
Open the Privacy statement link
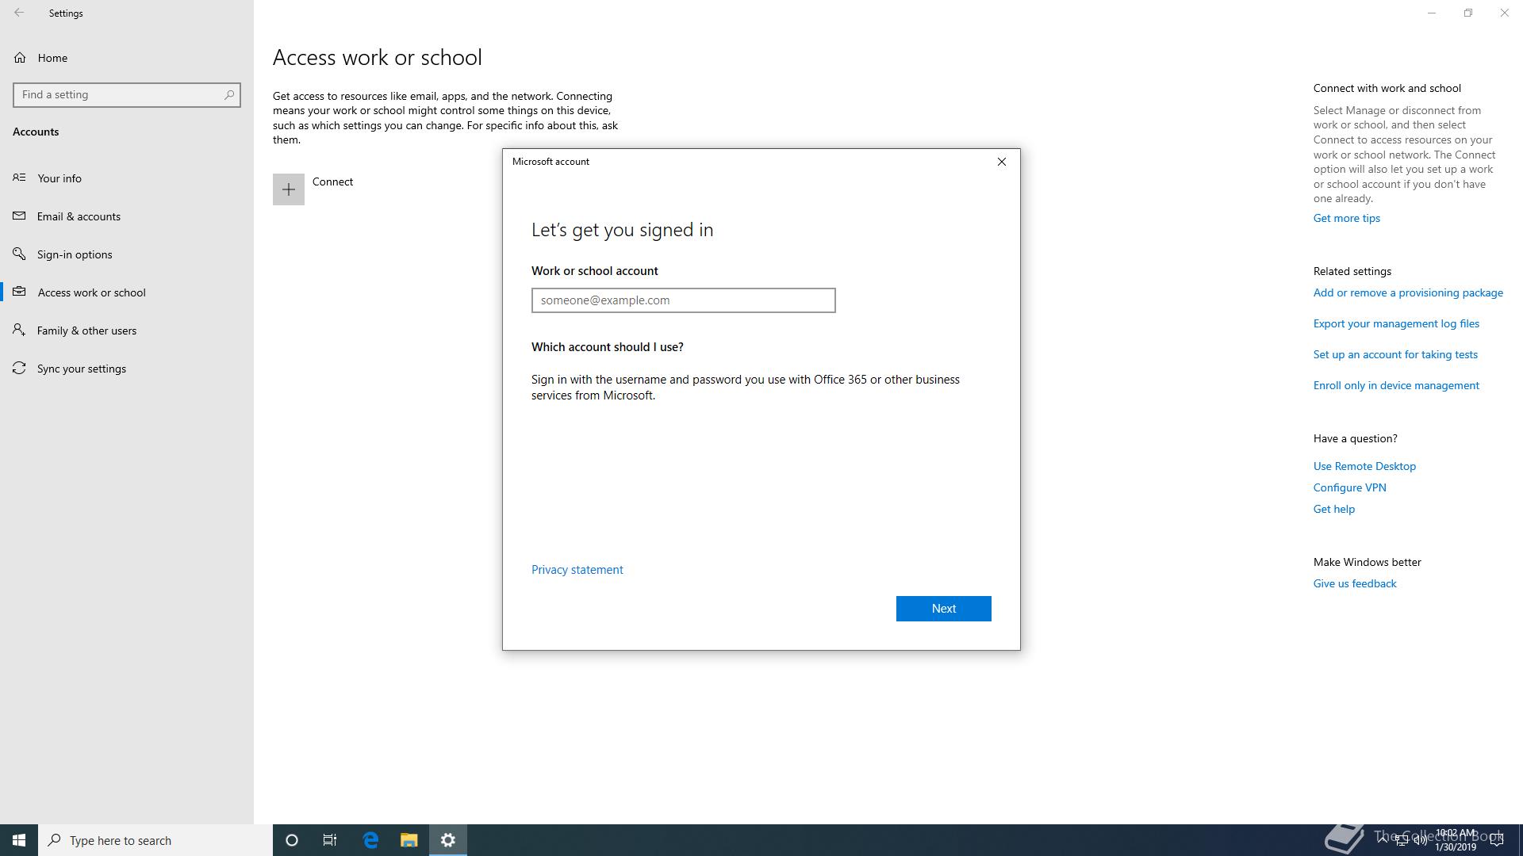pyautogui.click(x=577, y=570)
